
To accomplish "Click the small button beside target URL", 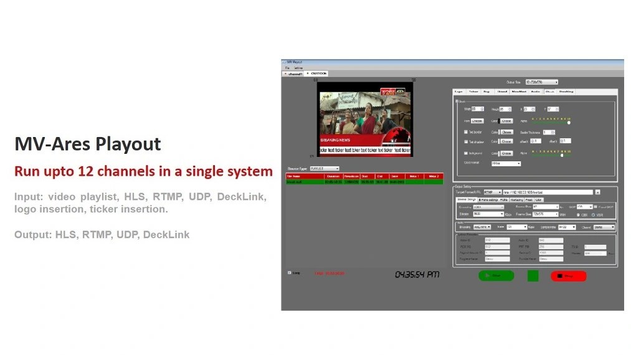I will (597, 192).
